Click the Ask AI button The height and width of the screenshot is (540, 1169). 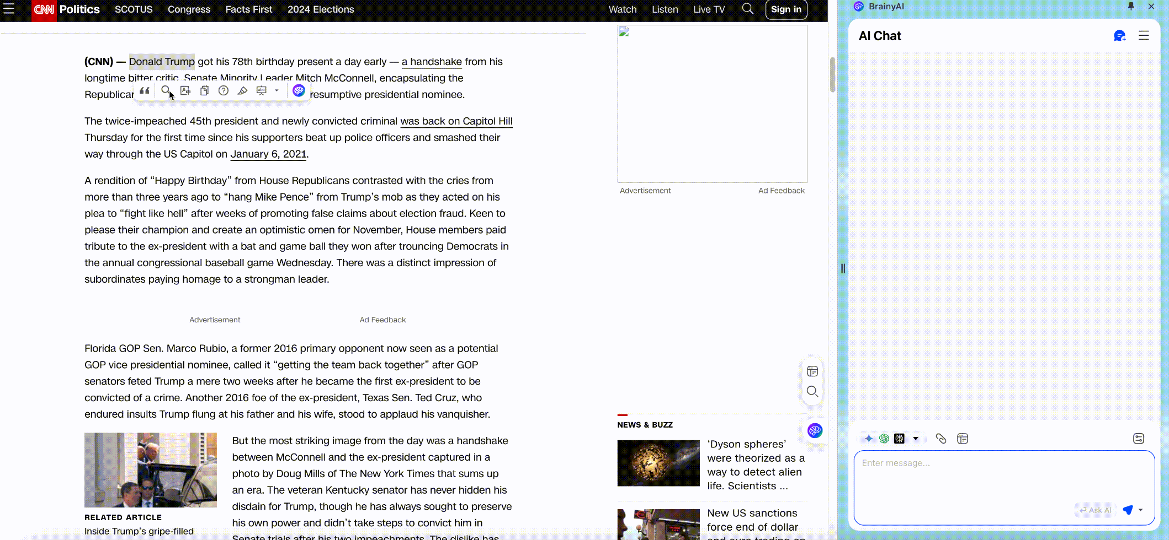[x=1096, y=510]
